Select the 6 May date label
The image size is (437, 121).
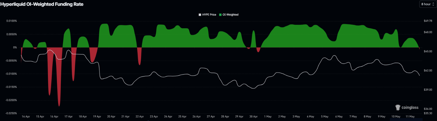339,117
